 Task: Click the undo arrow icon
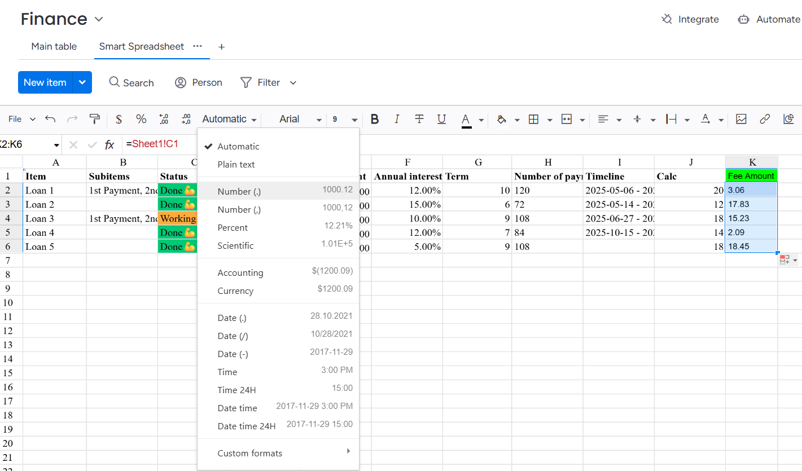[x=50, y=119]
